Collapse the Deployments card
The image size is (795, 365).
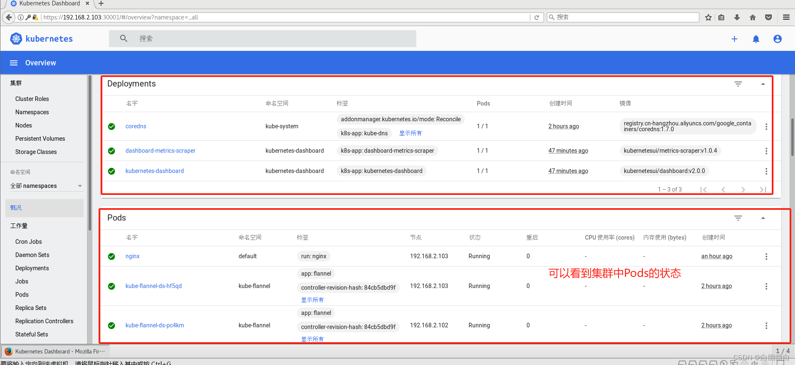763,84
